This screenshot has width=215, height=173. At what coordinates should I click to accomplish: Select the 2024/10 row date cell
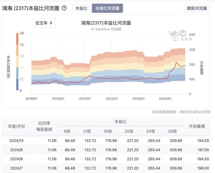pyautogui.click(x=16, y=141)
